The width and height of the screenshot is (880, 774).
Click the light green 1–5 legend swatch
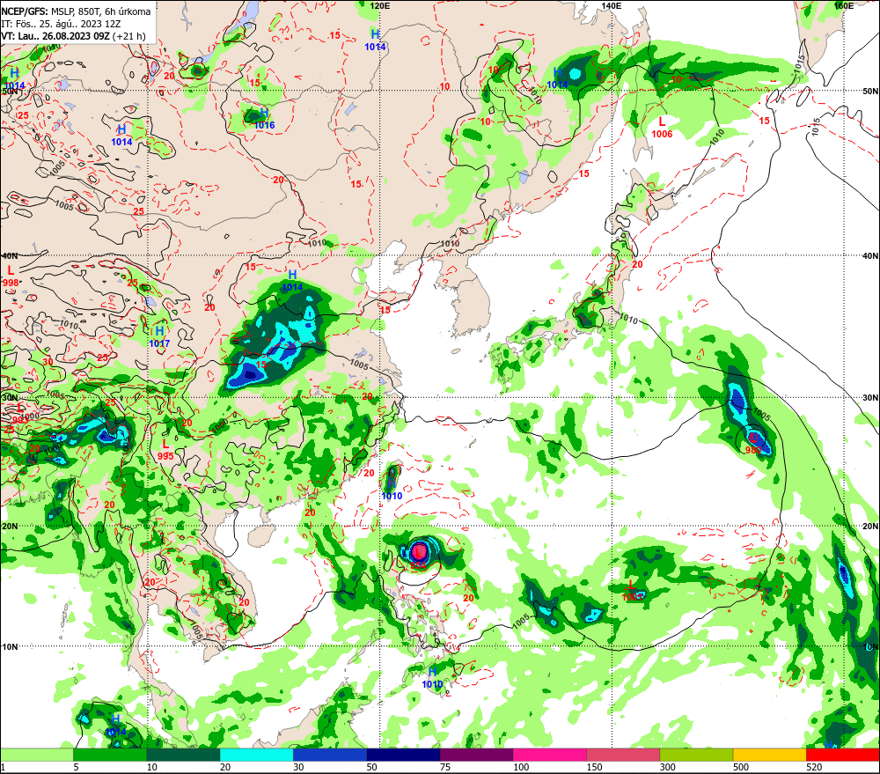36,755
